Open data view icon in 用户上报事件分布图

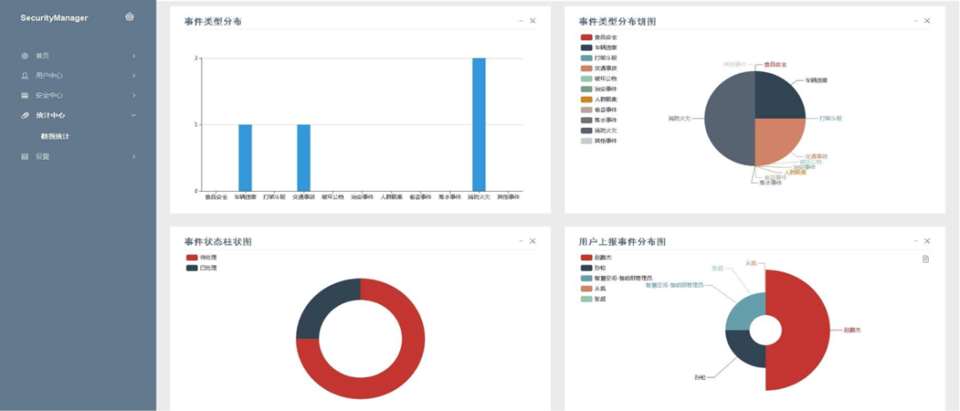click(x=925, y=258)
